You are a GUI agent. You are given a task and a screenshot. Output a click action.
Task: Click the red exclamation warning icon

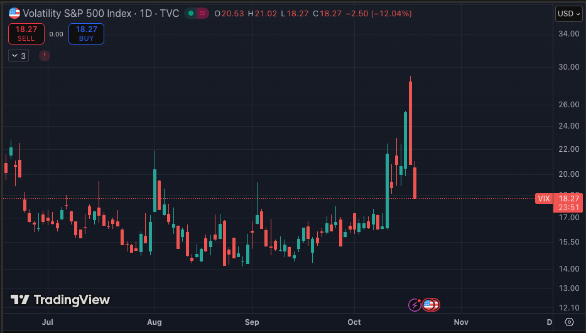45,56
